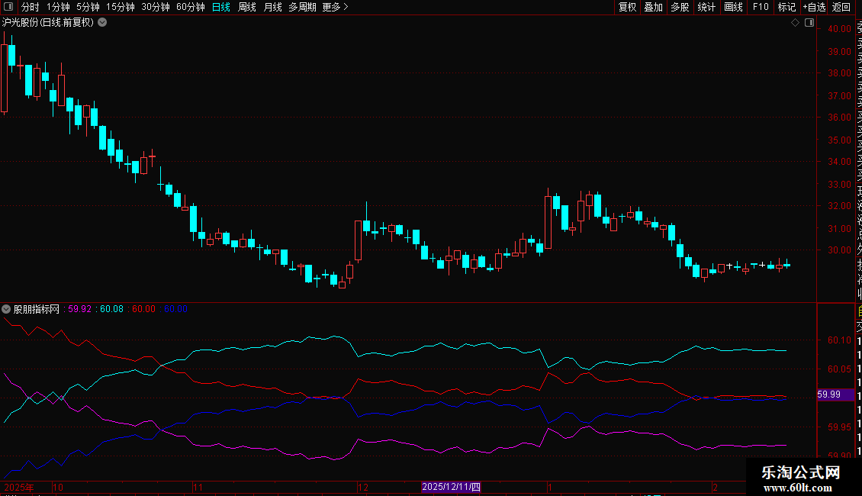Click the 30.00 price axis label
The image size is (862, 496).
click(x=839, y=250)
